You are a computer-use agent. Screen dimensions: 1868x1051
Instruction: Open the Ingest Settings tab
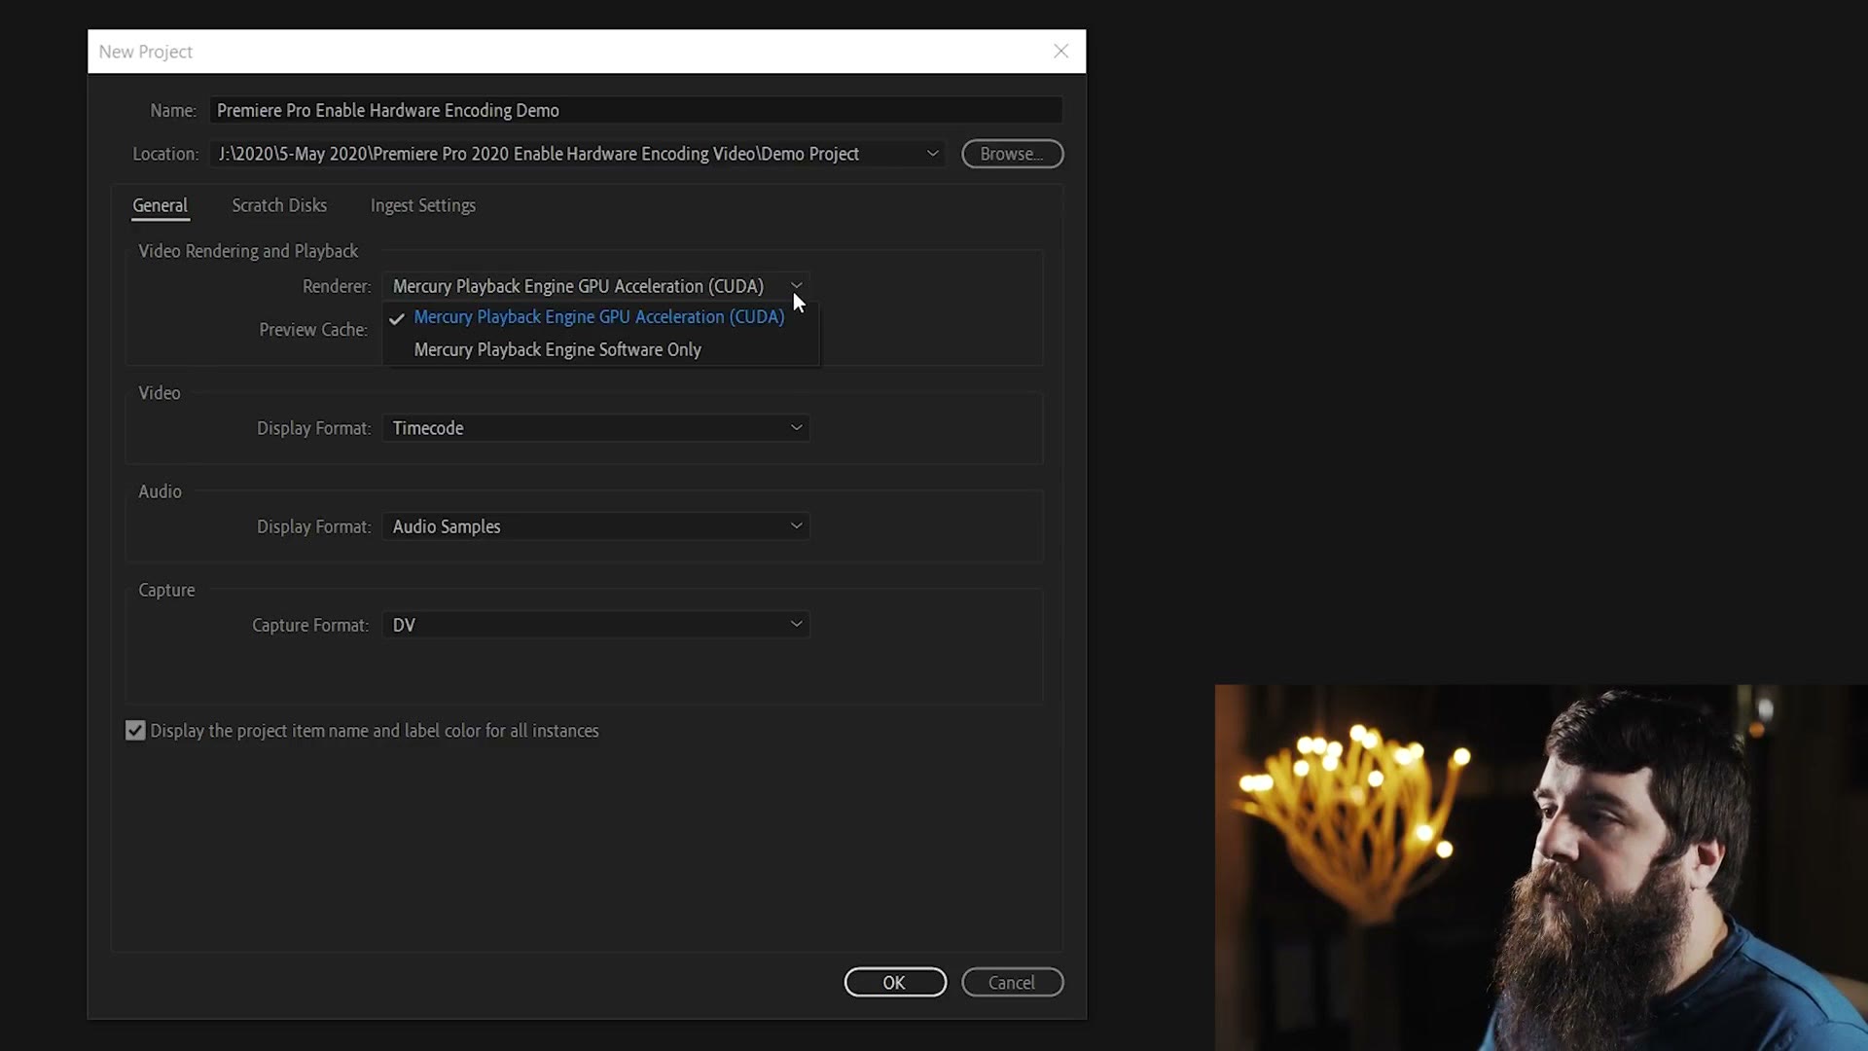423,205
